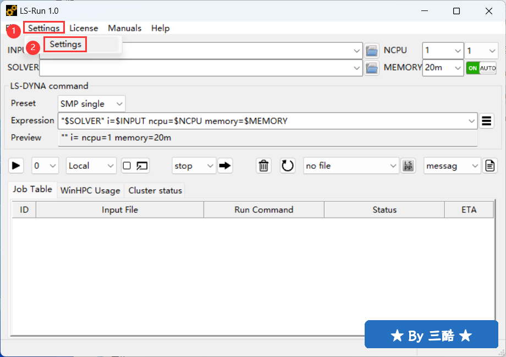Viewport: 506px width, 357px height.
Task: Open the expression options hamburger menu
Action: (x=486, y=120)
